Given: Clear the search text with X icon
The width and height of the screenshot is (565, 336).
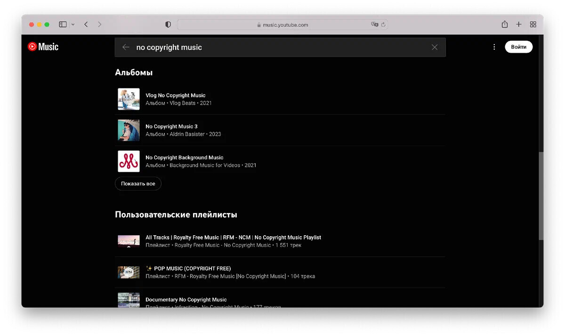Looking at the screenshot, I should (434, 47).
